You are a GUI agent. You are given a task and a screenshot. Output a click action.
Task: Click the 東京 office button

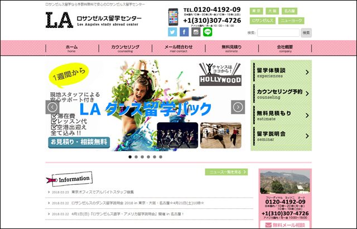point(256,11)
